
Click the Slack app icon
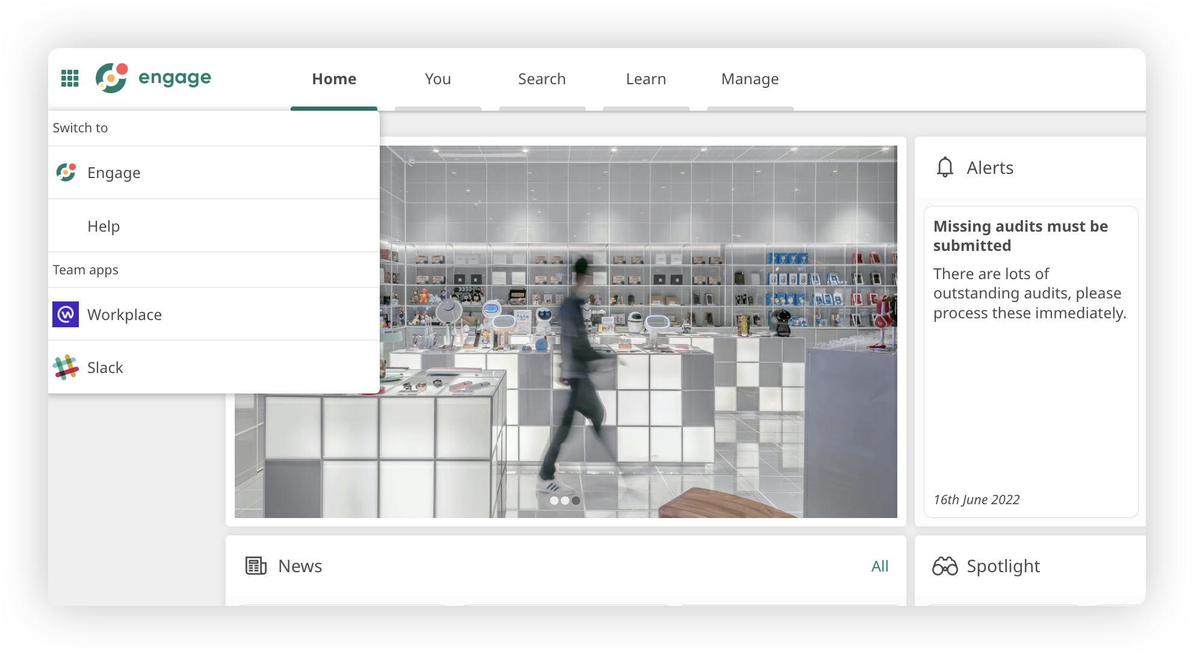tap(66, 368)
